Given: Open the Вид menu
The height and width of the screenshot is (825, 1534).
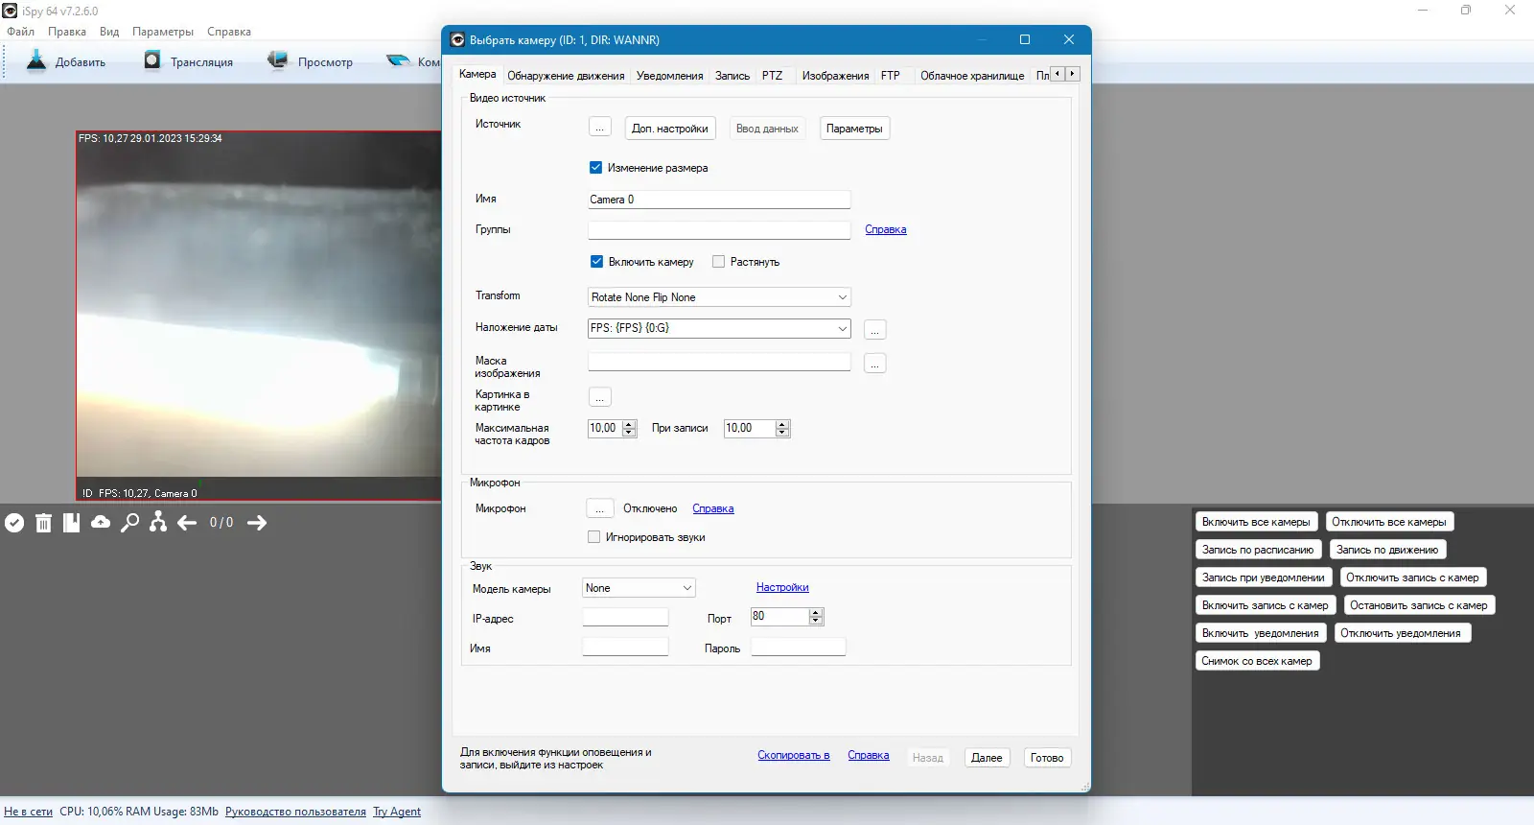Looking at the screenshot, I should tap(109, 32).
